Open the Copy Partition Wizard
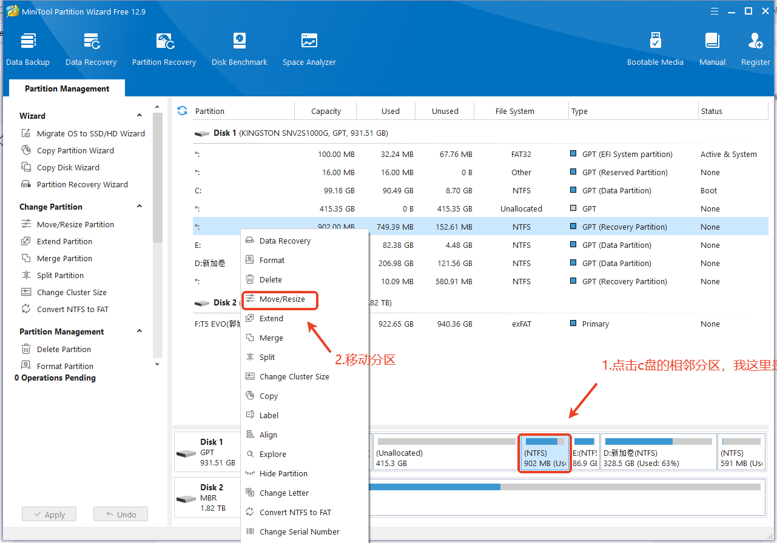777x543 pixels. pos(68,150)
